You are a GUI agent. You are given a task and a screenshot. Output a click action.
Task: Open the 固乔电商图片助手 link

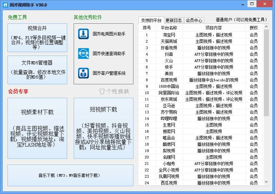(x=109, y=34)
